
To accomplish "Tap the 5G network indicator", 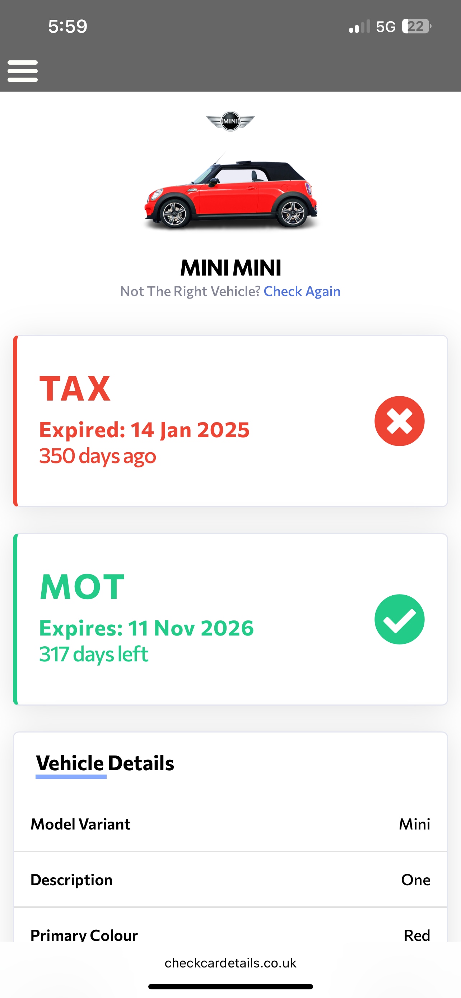I will [386, 27].
